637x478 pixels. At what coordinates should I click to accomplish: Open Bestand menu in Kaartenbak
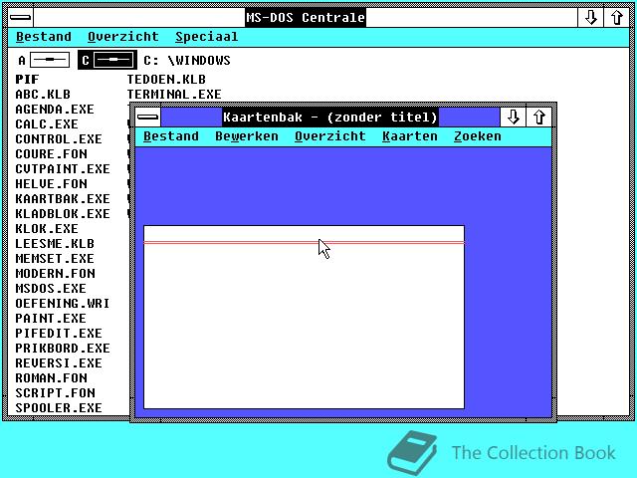171,136
